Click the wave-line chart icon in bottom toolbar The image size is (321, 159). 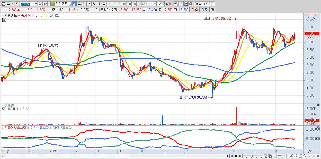tap(288, 156)
